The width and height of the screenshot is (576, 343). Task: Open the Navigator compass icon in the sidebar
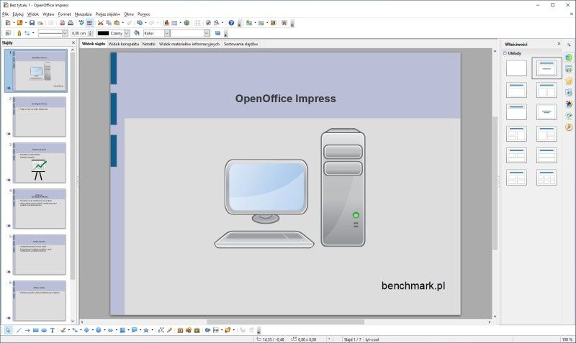(569, 127)
